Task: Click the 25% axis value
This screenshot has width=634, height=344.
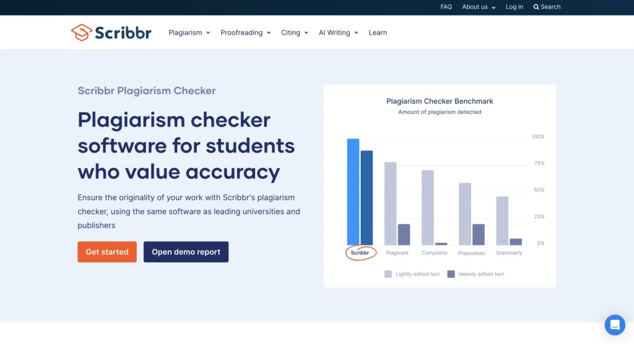Action: (539, 216)
